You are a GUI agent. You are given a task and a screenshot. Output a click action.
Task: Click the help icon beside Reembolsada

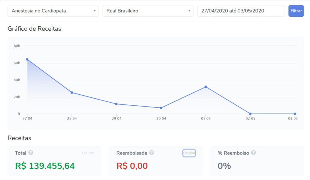coord(152,153)
